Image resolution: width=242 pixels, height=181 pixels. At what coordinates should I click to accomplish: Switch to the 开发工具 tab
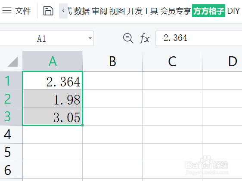coord(142,11)
